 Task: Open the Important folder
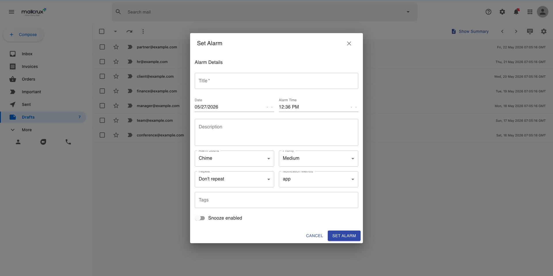(x=43, y=92)
